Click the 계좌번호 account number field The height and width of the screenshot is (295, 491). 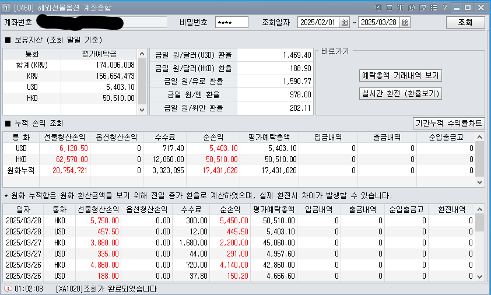point(102,22)
